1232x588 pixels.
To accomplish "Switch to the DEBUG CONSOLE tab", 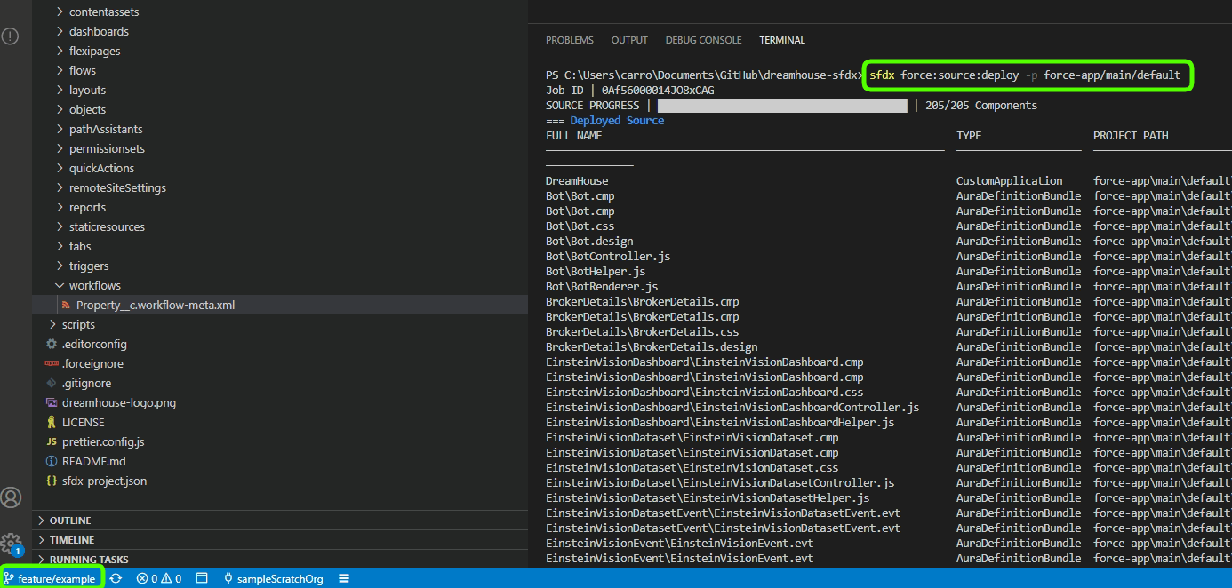I will click(703, 40).
